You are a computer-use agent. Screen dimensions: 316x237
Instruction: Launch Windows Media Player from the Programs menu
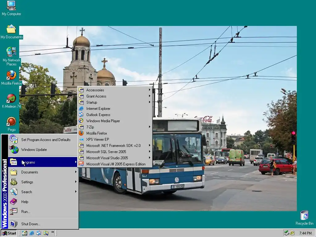pos(115,121)
